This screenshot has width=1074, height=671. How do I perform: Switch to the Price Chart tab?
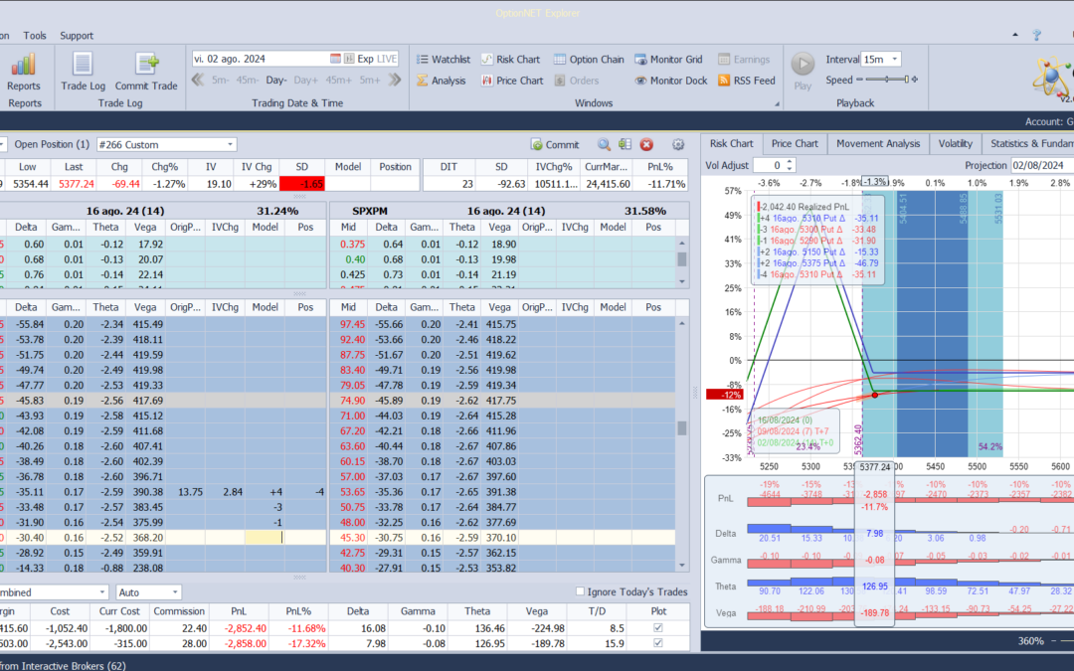click(795, 144)
